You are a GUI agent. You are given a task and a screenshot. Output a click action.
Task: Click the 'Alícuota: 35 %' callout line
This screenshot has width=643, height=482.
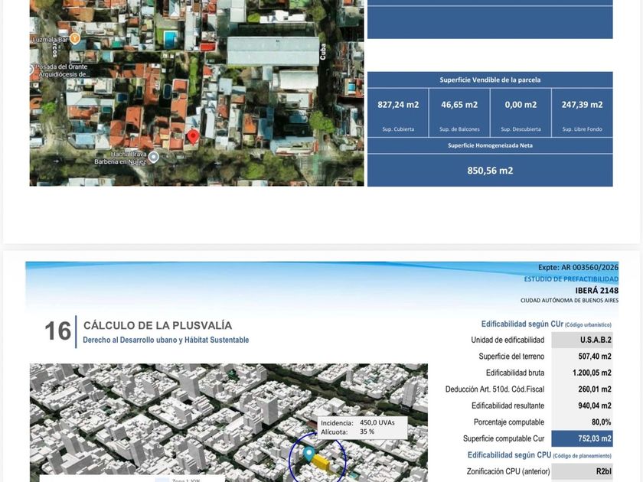[348, 432]
